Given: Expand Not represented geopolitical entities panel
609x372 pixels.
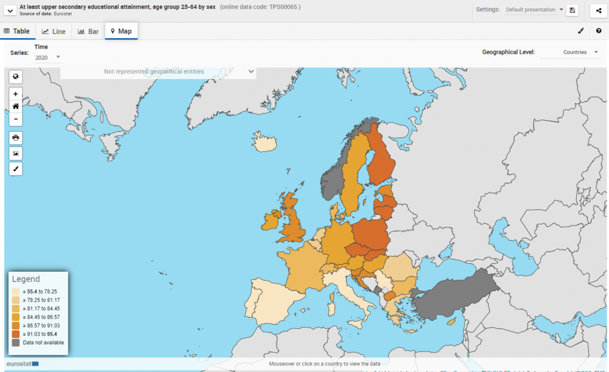Looking at the screenshot, I should [158, 72].
